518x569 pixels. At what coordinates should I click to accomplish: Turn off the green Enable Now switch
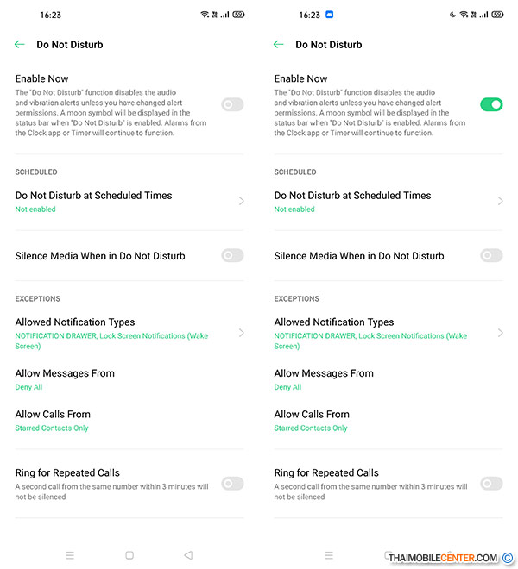491,105
